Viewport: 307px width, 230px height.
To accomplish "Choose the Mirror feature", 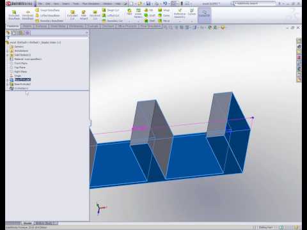I will click(164, 21).
